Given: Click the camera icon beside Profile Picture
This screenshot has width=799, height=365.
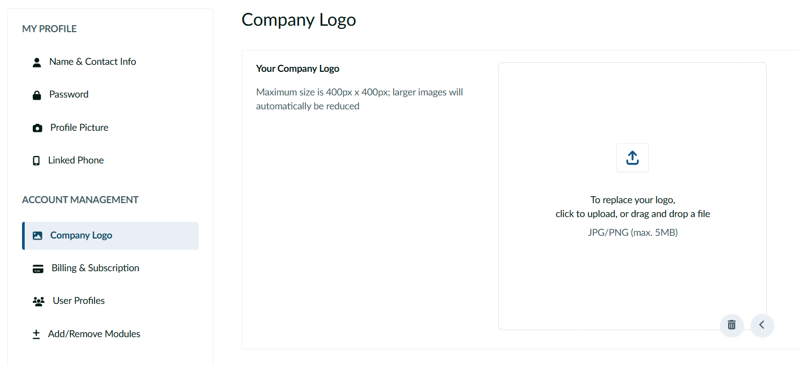Looking at the screenshot, I should click(x=37, y=128).
